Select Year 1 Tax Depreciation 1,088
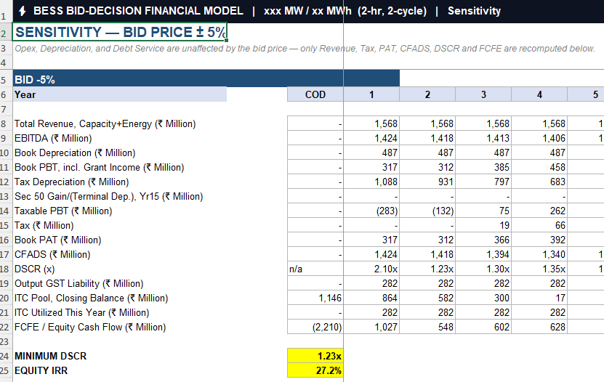This screenshot has height=382, width=604. click(x=371, y=182)
